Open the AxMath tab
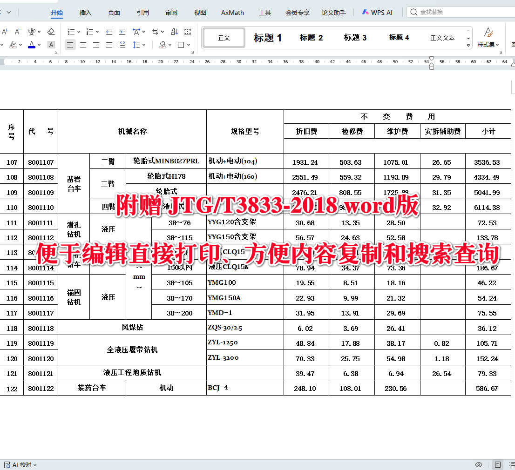This screenshot has width=515, height=470. point(232,13)
